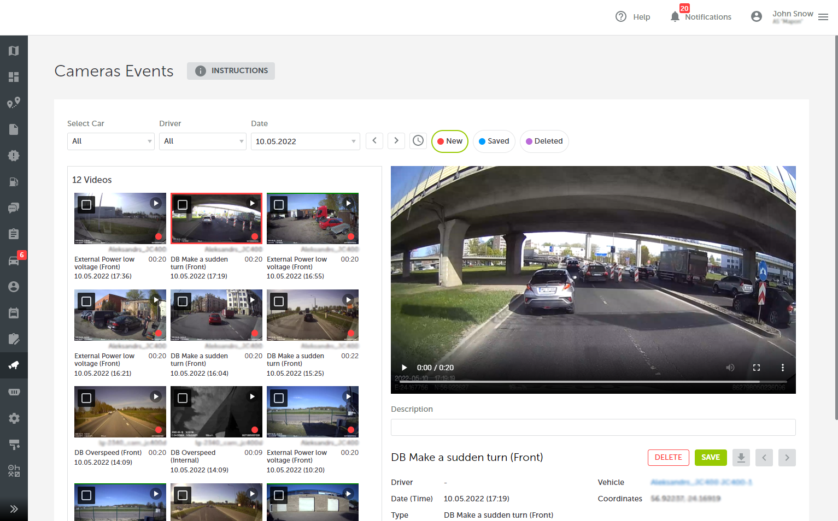Expand the Select Car dropdown
The width and height of the screenshot is (838, 521).
click(110, 141)
